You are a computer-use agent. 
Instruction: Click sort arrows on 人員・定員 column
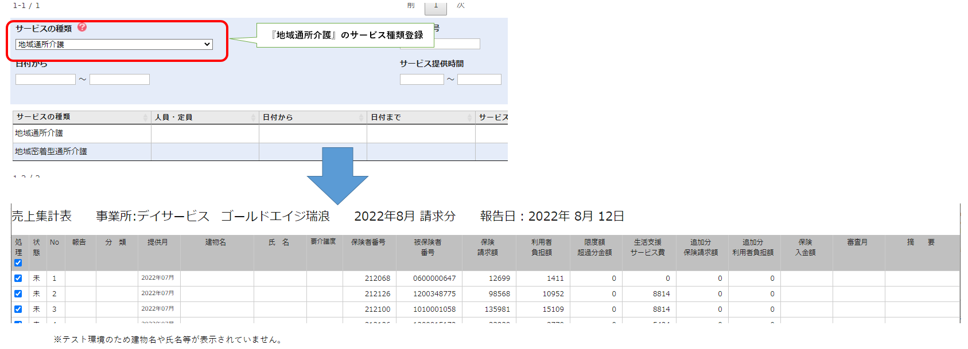pyautogui.click(x=253, y=117)
